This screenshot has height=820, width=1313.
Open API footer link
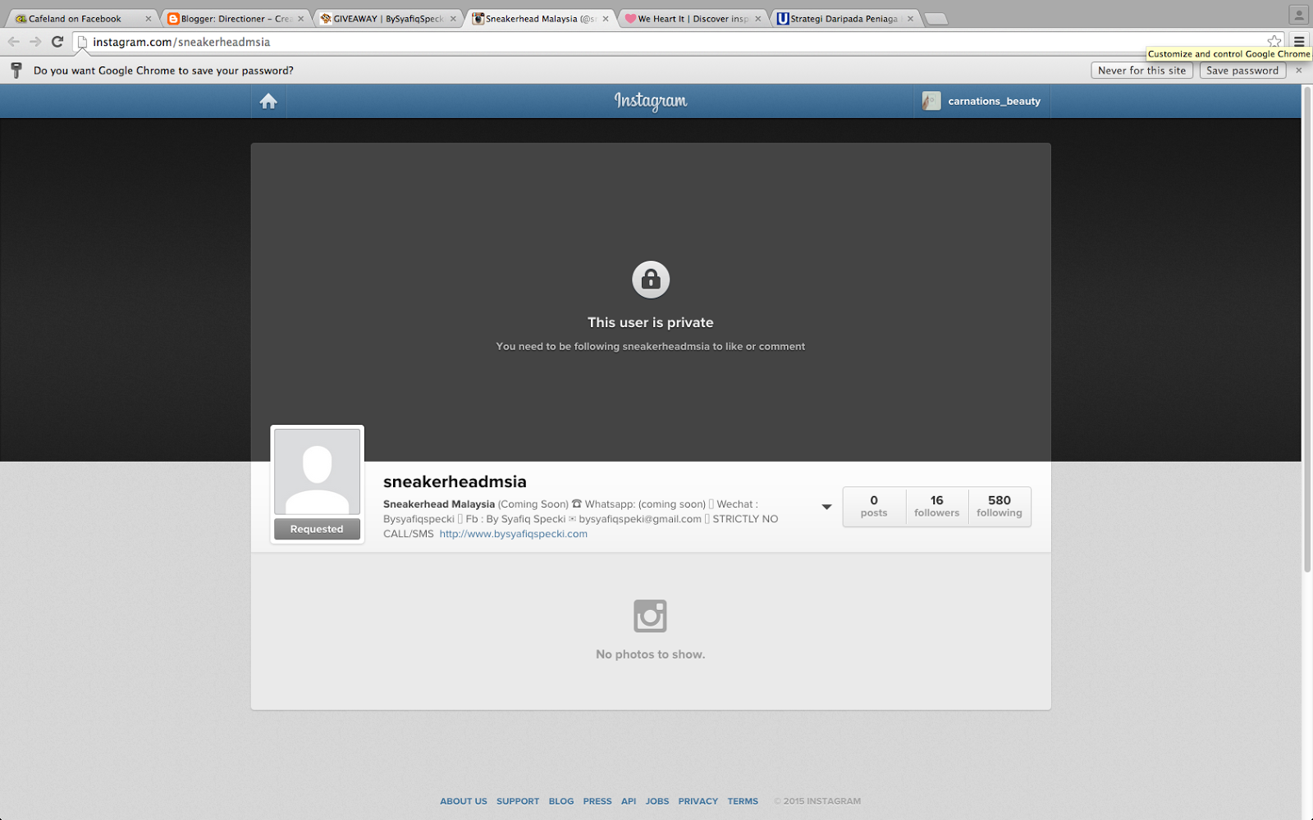[x=629, y=801]
